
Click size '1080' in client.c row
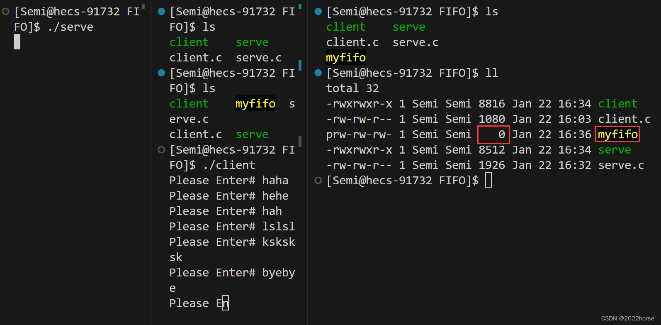(x=492, y=119)
